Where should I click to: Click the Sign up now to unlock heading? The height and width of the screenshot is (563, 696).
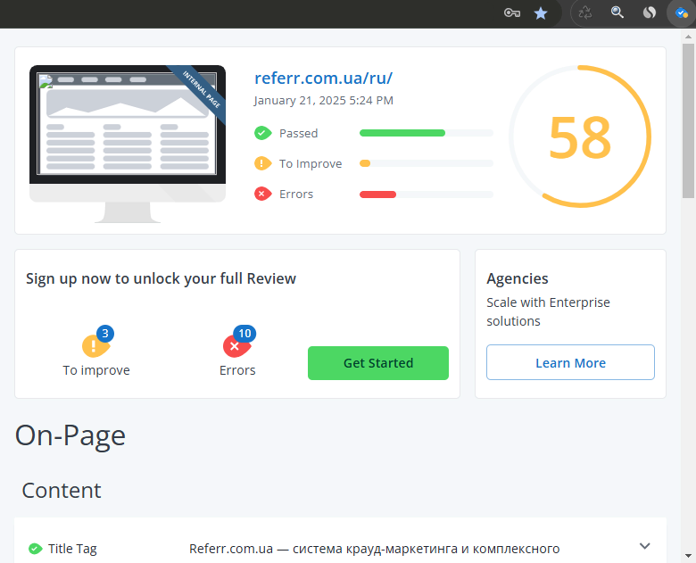point(161,279)
